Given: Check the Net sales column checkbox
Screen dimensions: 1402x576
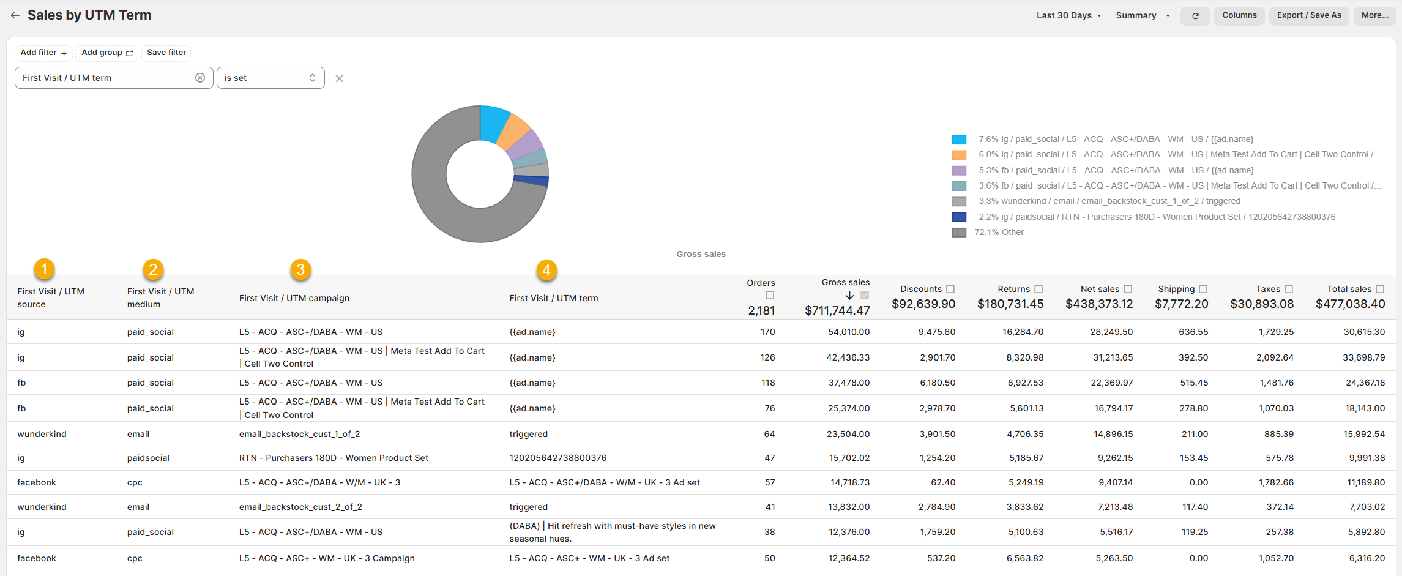Looking at the screenshot, I should click(x=1128, y=289).
